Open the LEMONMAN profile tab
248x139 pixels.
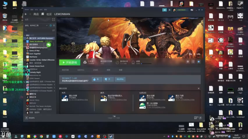(x=62, y=14)
